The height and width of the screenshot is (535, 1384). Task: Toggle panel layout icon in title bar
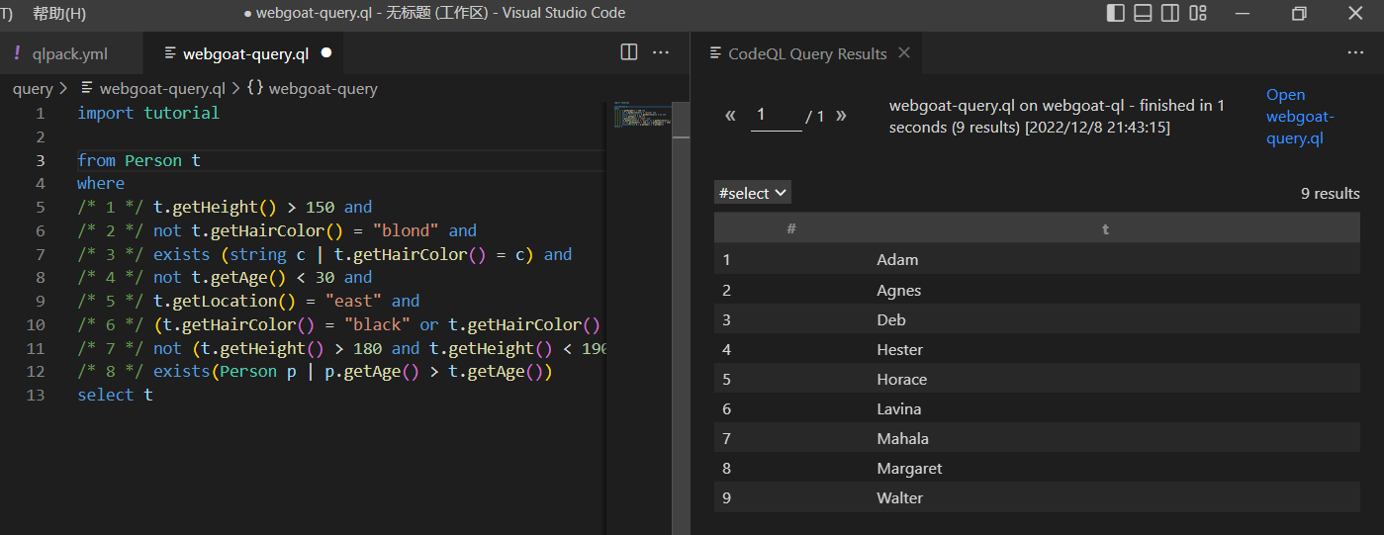tap(1143, 13)
